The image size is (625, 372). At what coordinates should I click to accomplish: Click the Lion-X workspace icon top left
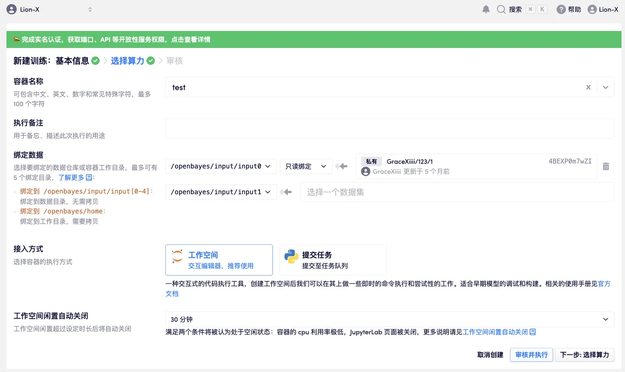tap(12, 9)
